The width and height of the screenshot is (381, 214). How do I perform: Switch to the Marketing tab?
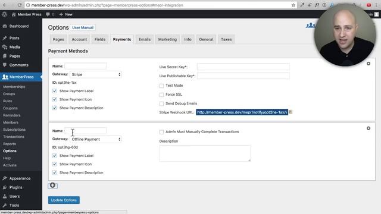167,39
